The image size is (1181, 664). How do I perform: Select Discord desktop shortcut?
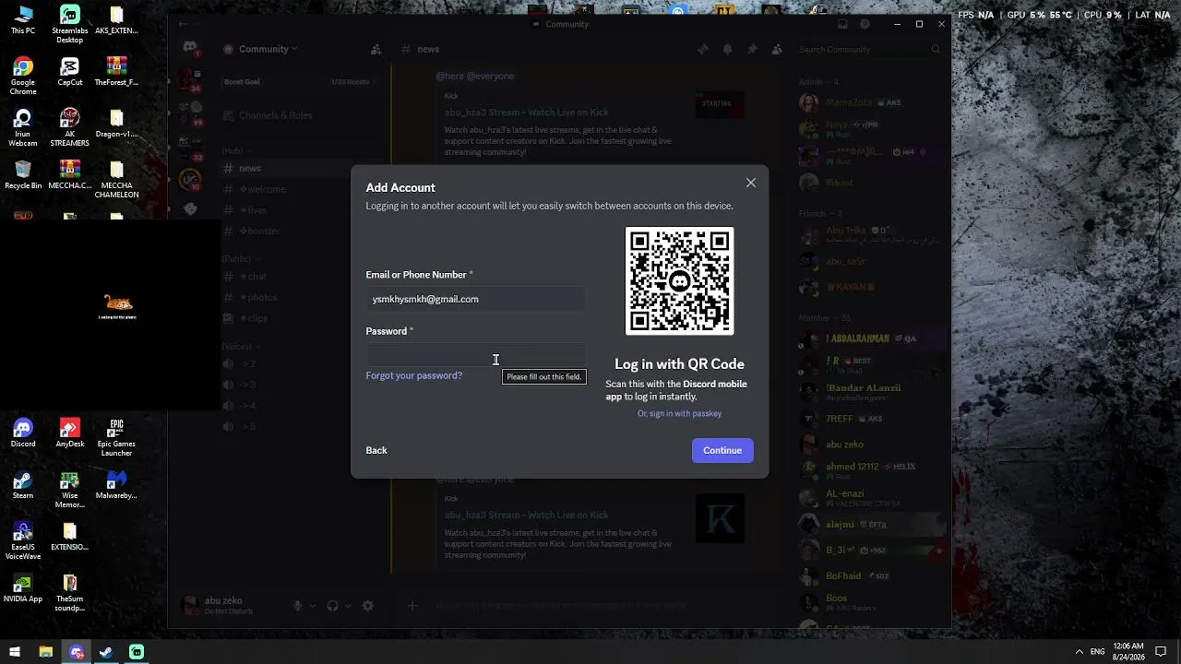(x=23, y=433)
